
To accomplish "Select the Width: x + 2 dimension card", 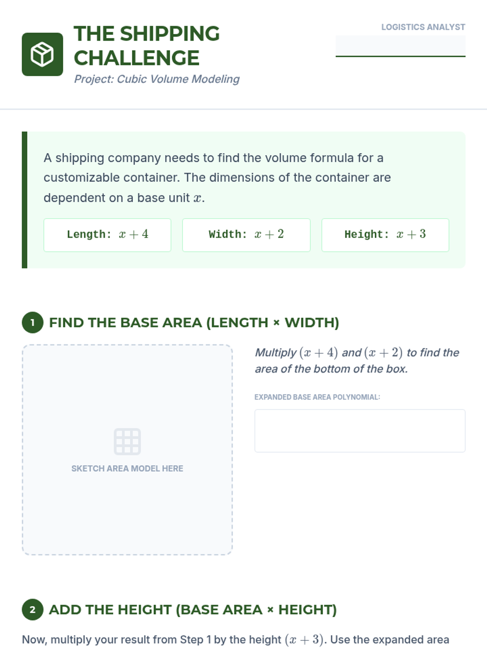I will tap(246, 235).
